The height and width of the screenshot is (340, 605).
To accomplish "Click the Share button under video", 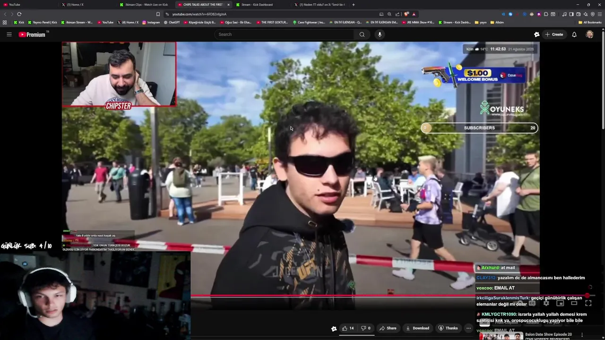I will [388, 328].
